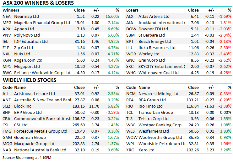
Task: Click the Losers column header
Action: pos(132,10)
